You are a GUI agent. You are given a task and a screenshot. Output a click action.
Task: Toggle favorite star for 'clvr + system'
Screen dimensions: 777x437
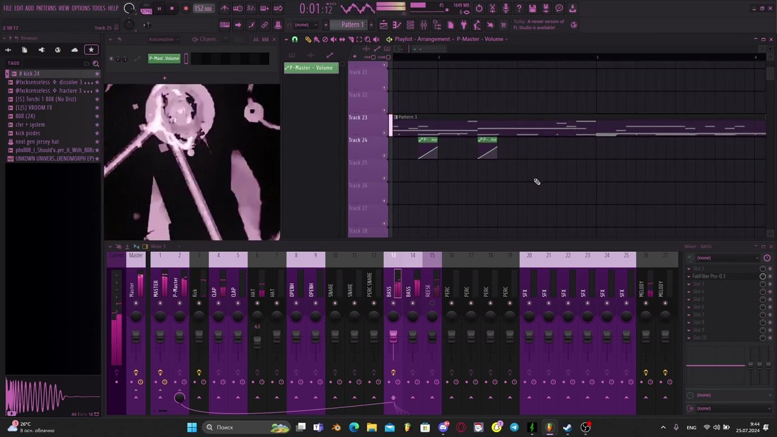coord(97,124)
